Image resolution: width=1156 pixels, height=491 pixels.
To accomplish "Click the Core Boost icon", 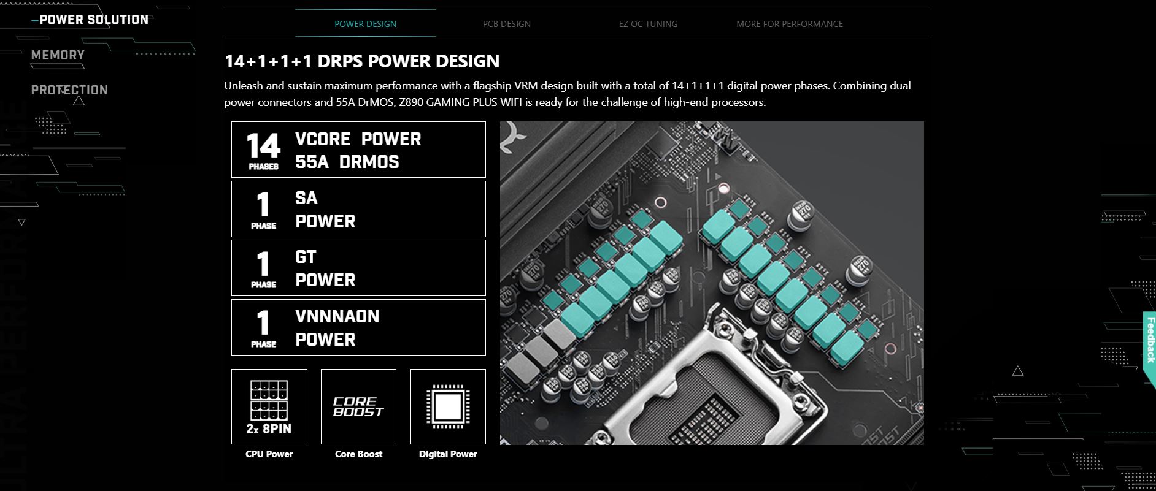I will click(x=358, y=406).
